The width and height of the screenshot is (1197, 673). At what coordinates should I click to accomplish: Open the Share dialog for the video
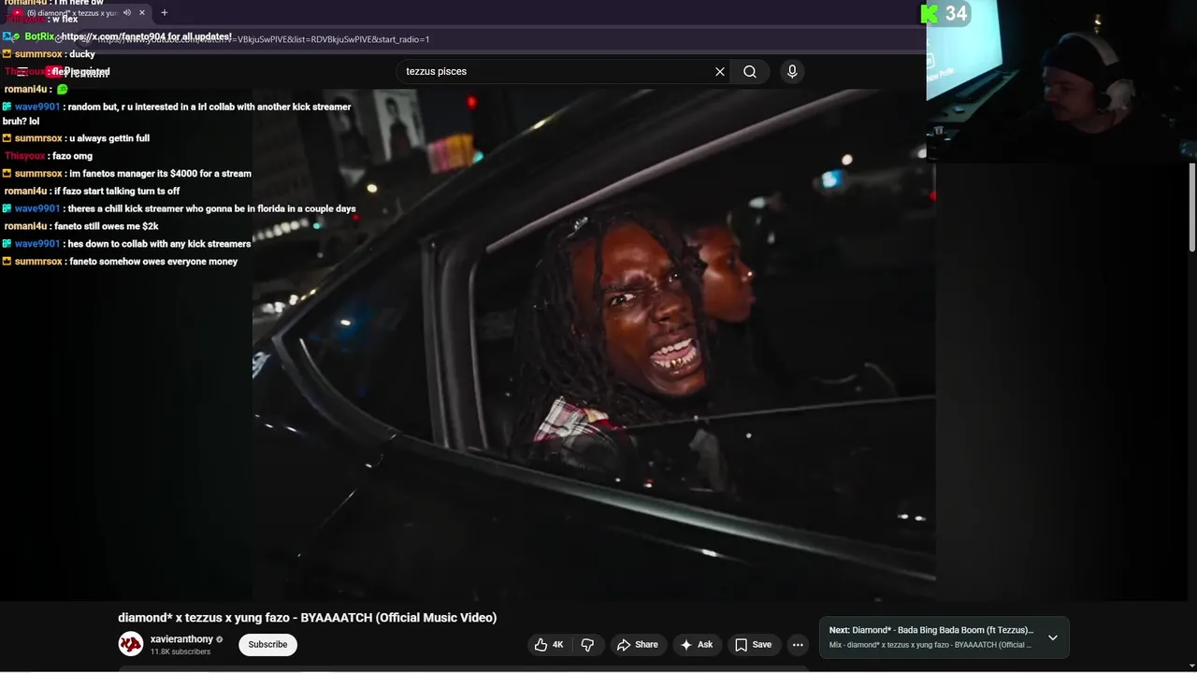637,645
